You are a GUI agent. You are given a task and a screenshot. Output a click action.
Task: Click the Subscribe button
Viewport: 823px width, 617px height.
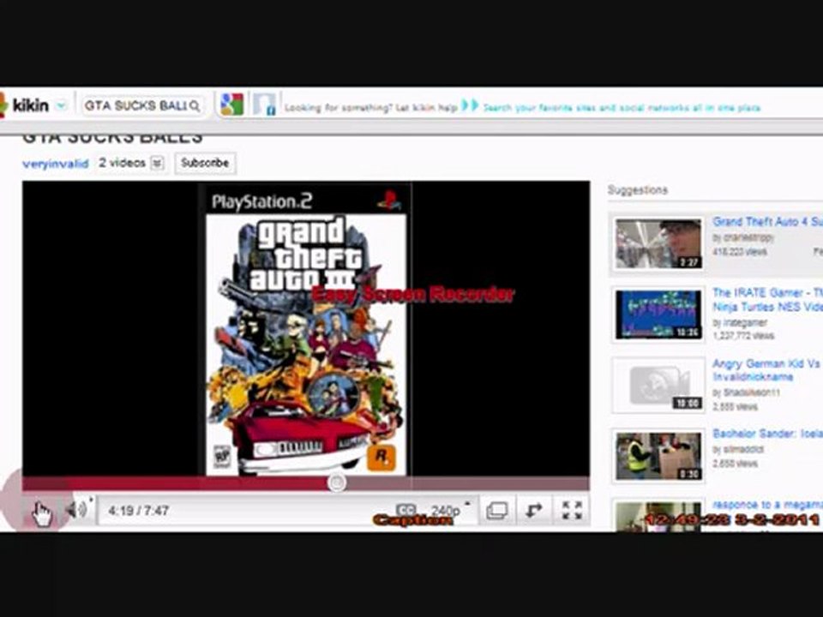pyautogui.click(x=205, y=163)
